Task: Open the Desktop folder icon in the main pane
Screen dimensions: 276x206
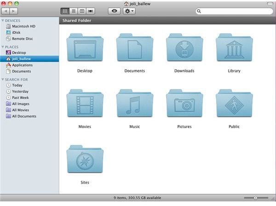Action: [x=85, y=47]
